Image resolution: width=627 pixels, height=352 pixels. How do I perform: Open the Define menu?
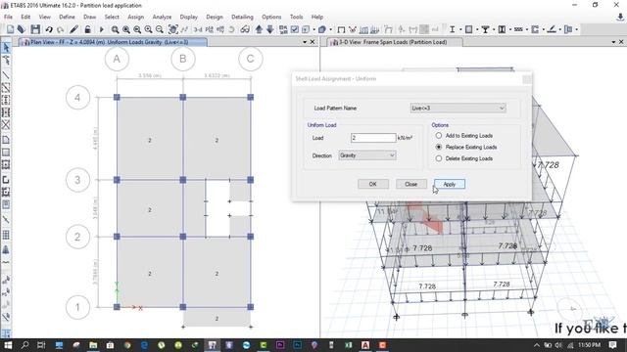click(67, 17)
